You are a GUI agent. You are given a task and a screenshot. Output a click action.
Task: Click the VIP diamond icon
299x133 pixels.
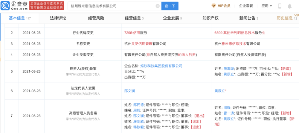click(213, 6)
